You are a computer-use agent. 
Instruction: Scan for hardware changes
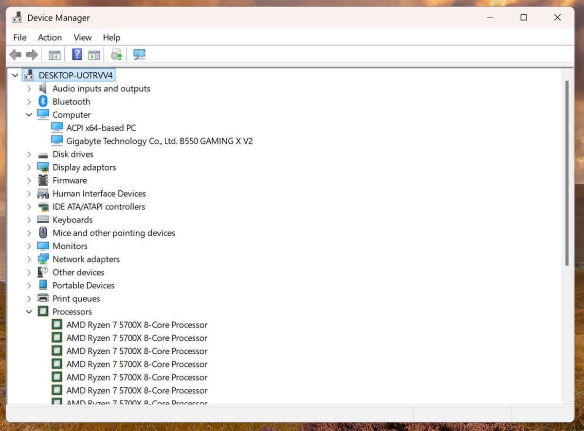[x=139, y=54]
